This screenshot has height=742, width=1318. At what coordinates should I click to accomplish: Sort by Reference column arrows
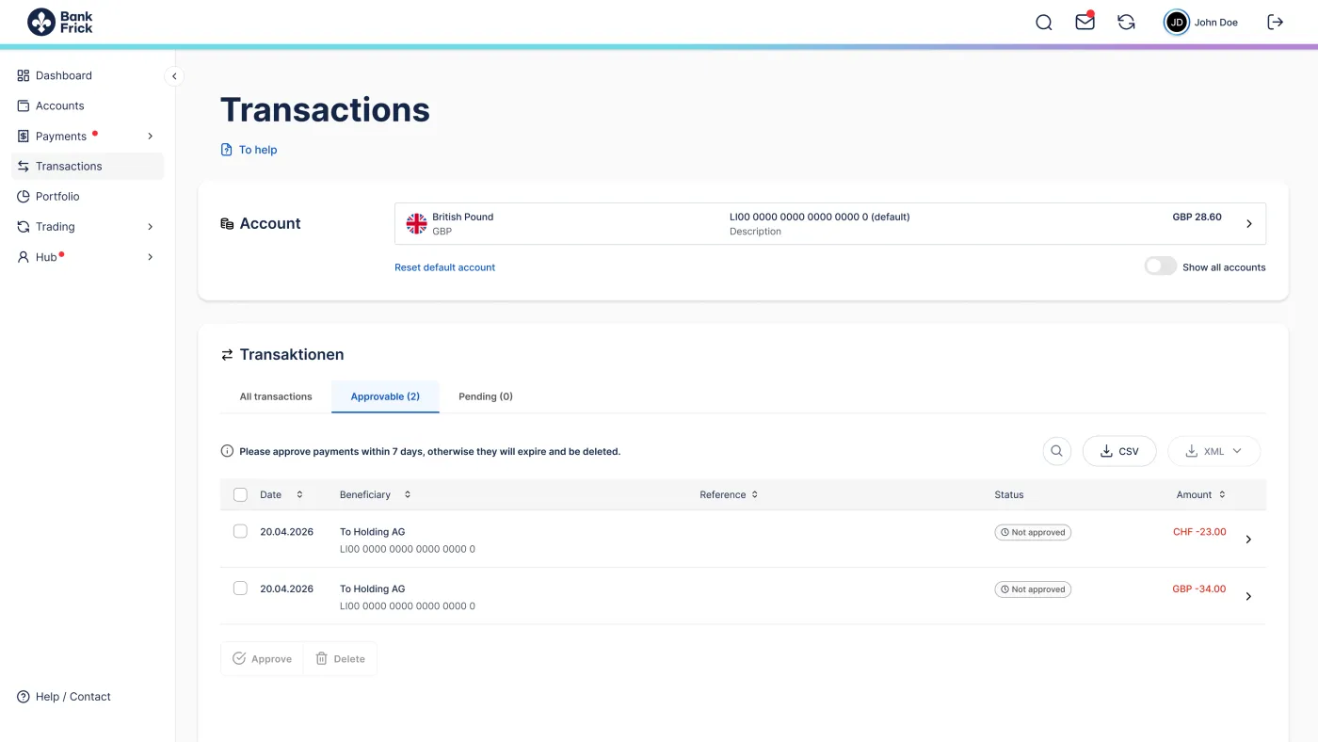coord(754,494)
